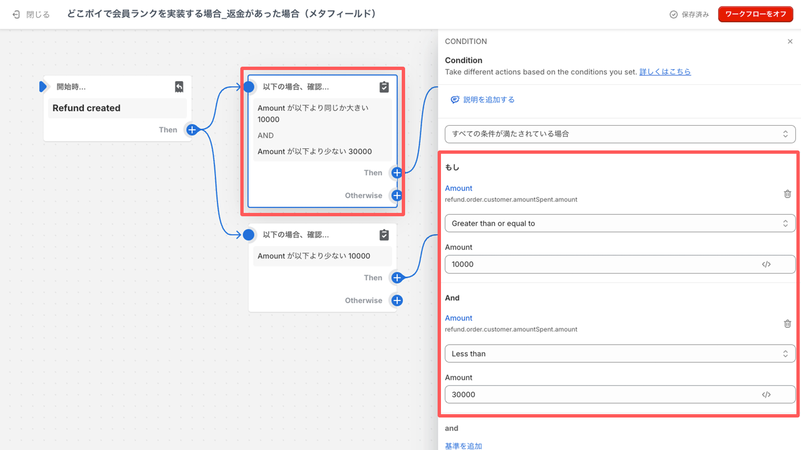The image size is (801, 450).
Task: Click the 開始時... label on trigger node
Action: tap(71, 87)
